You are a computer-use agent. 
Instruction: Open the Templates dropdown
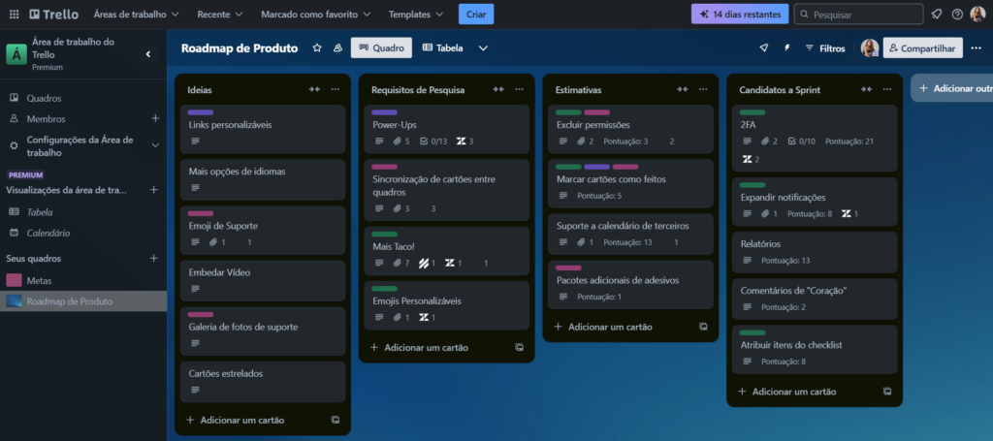pyautogui.click(x=416, y=14)
